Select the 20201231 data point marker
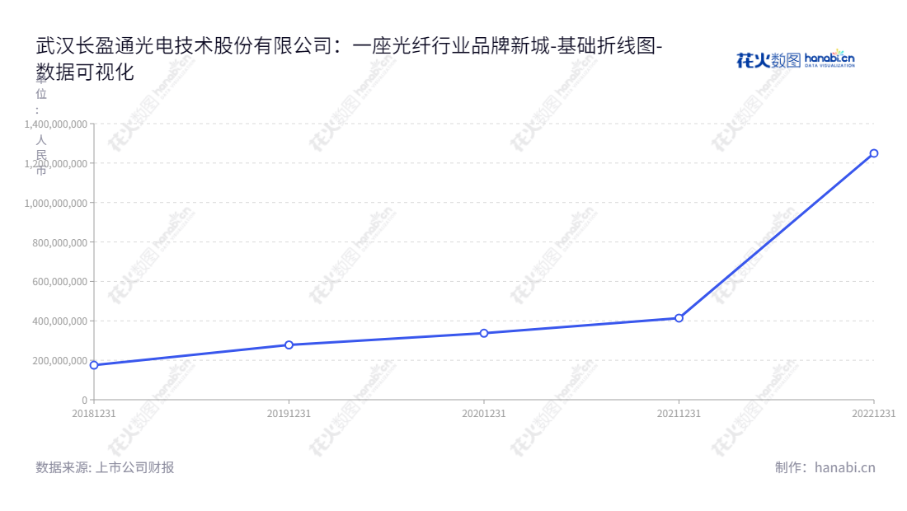Viewport: 907px width, 511px height. coord(483,334)
